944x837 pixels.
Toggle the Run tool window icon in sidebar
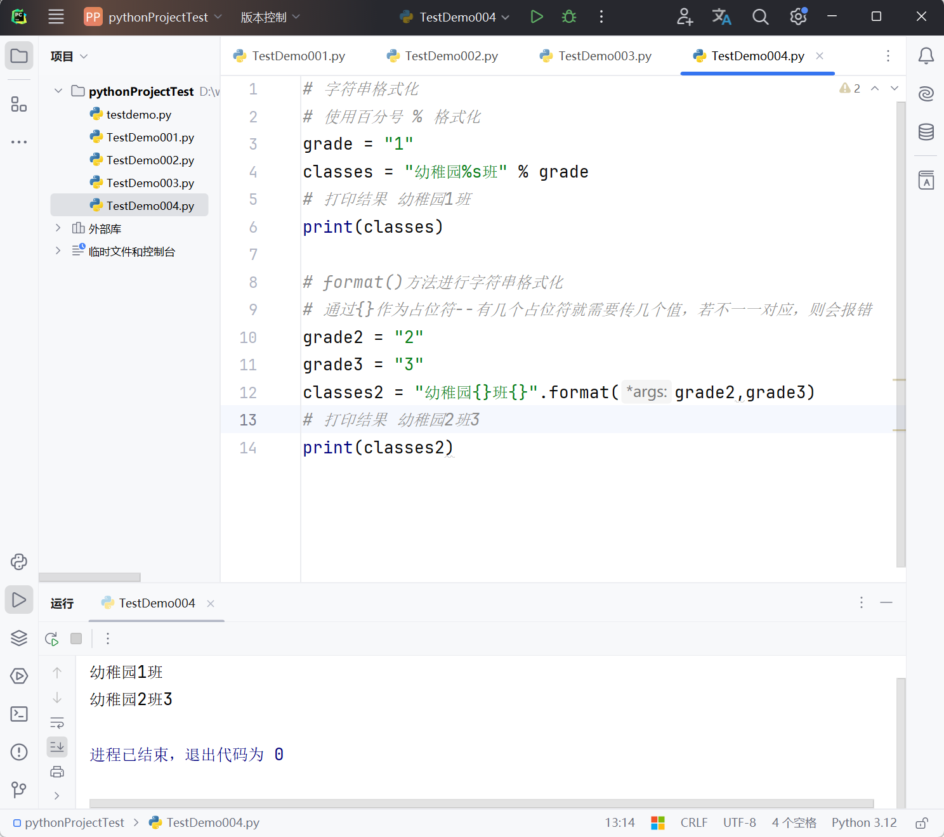coord(19,600)
